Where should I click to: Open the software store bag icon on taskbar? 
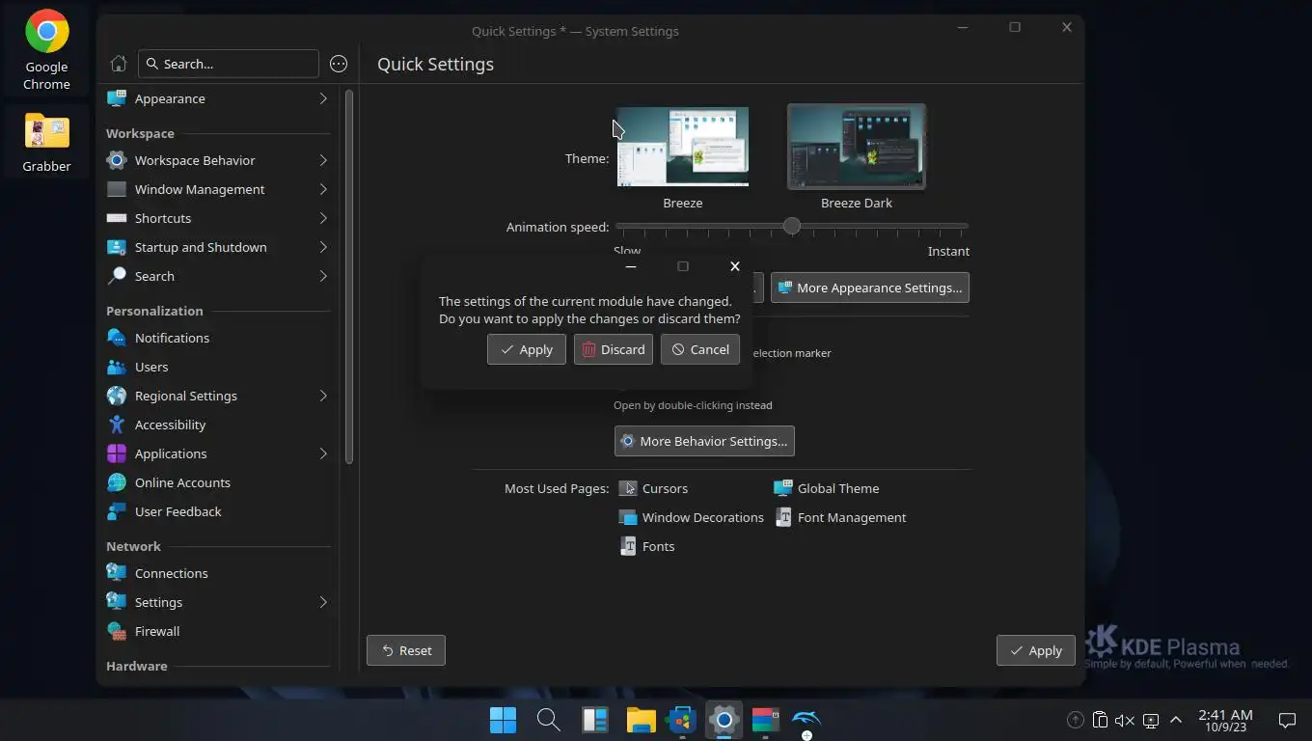[x=683, y=720]
